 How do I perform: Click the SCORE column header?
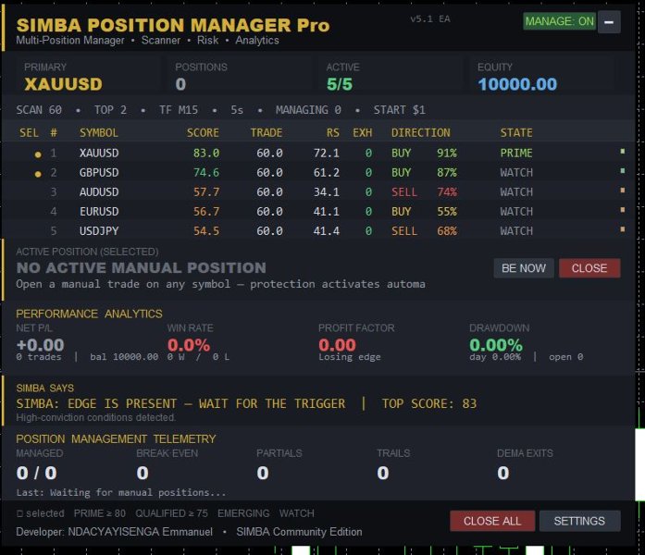(203, 133)
